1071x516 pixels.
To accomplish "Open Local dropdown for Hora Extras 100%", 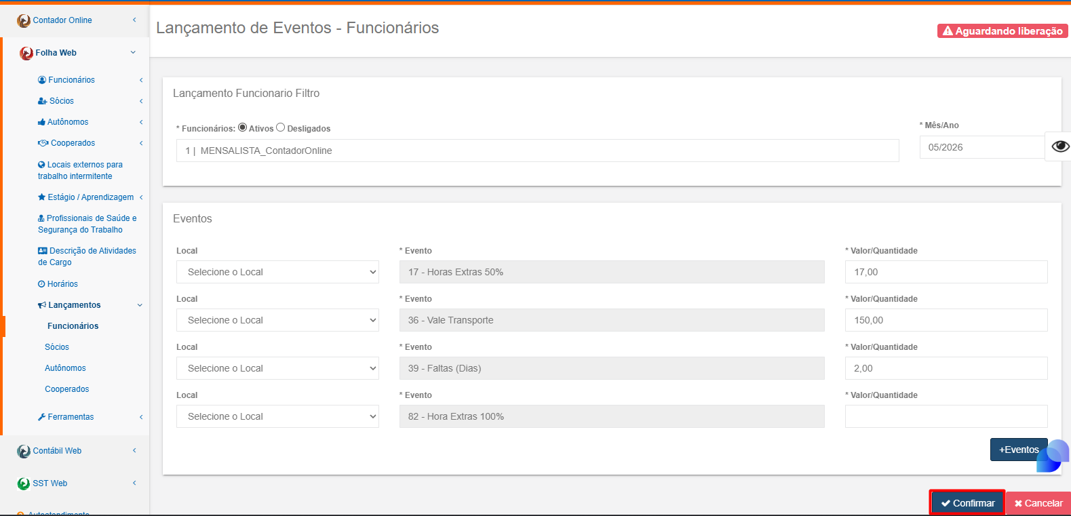I will point(278,416).
